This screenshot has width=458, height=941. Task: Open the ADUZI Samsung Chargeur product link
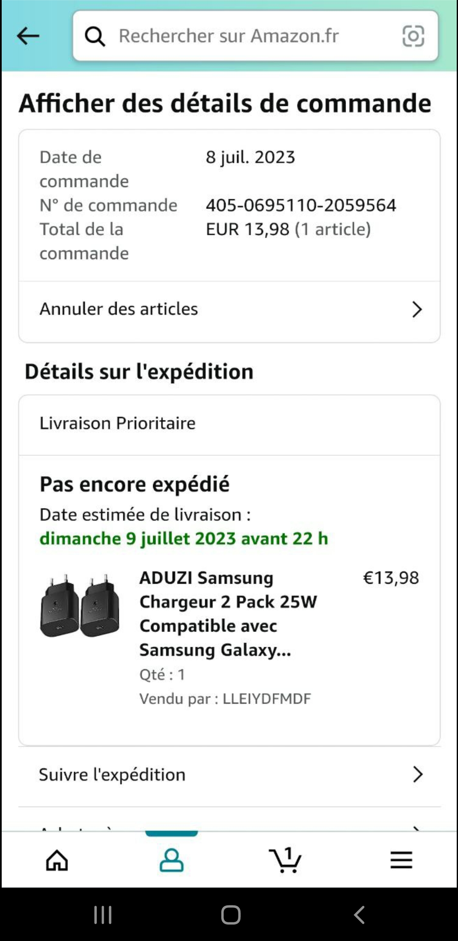tap(228, 613)
